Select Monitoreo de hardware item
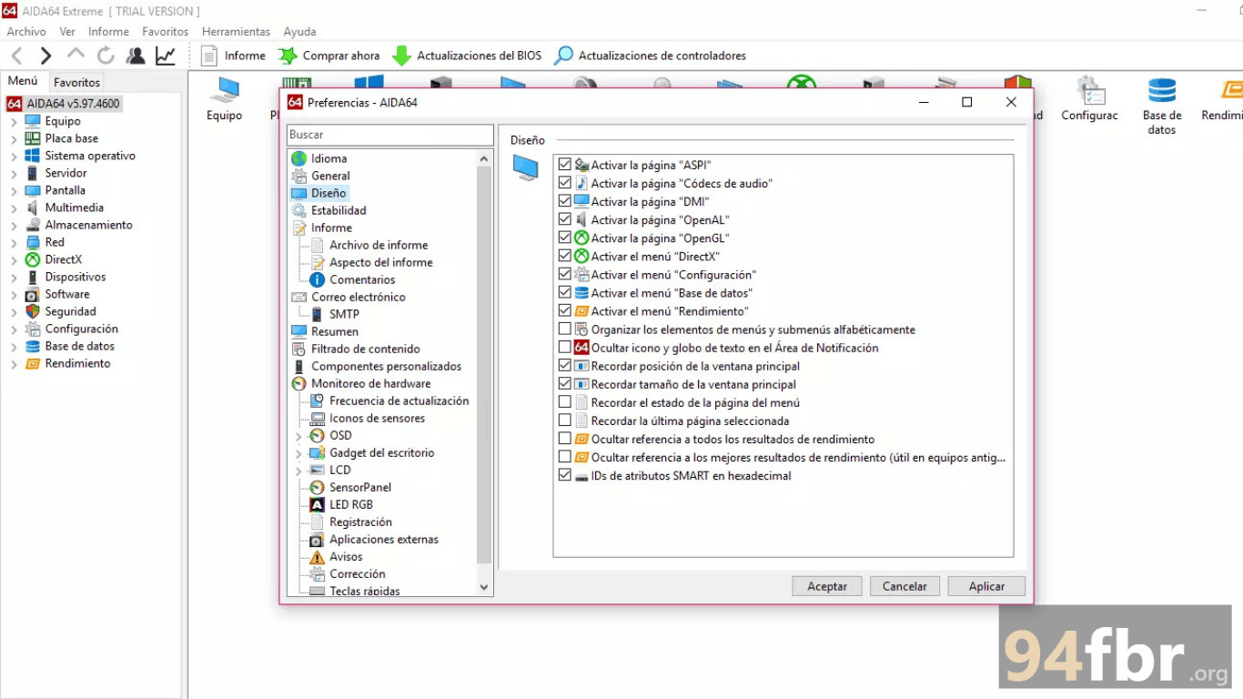1243x699 pixels. (361, 383)
